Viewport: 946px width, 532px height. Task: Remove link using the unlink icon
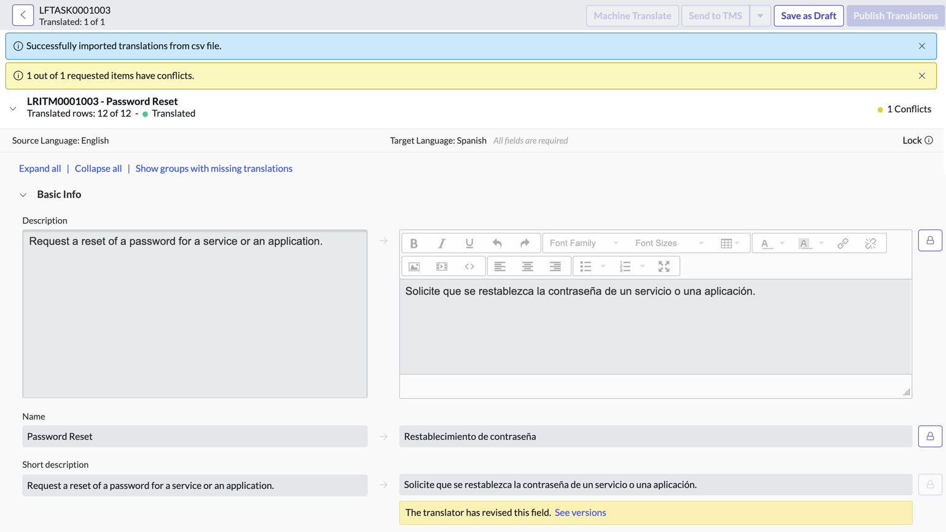870,243
